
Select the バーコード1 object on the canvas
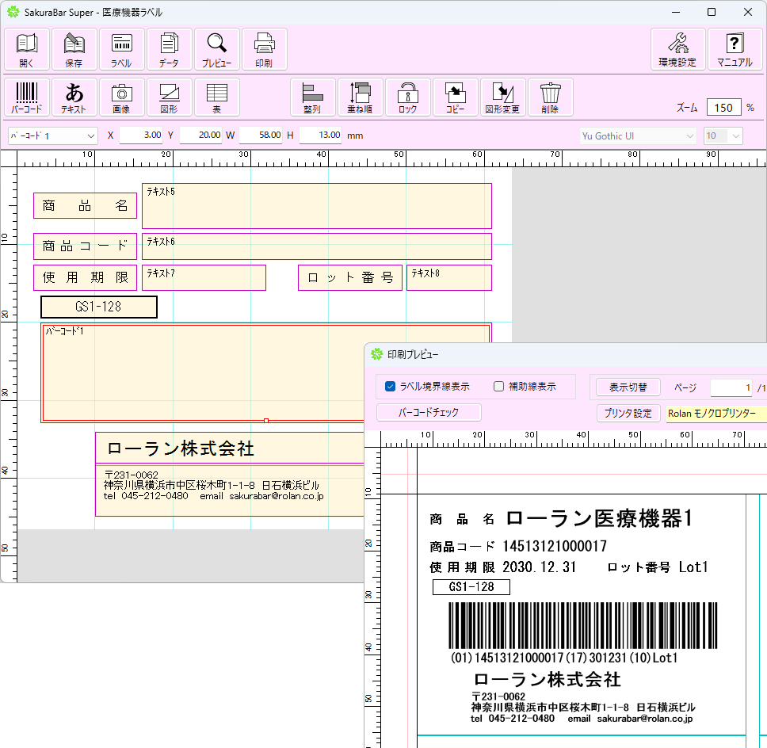pos(203,372)
